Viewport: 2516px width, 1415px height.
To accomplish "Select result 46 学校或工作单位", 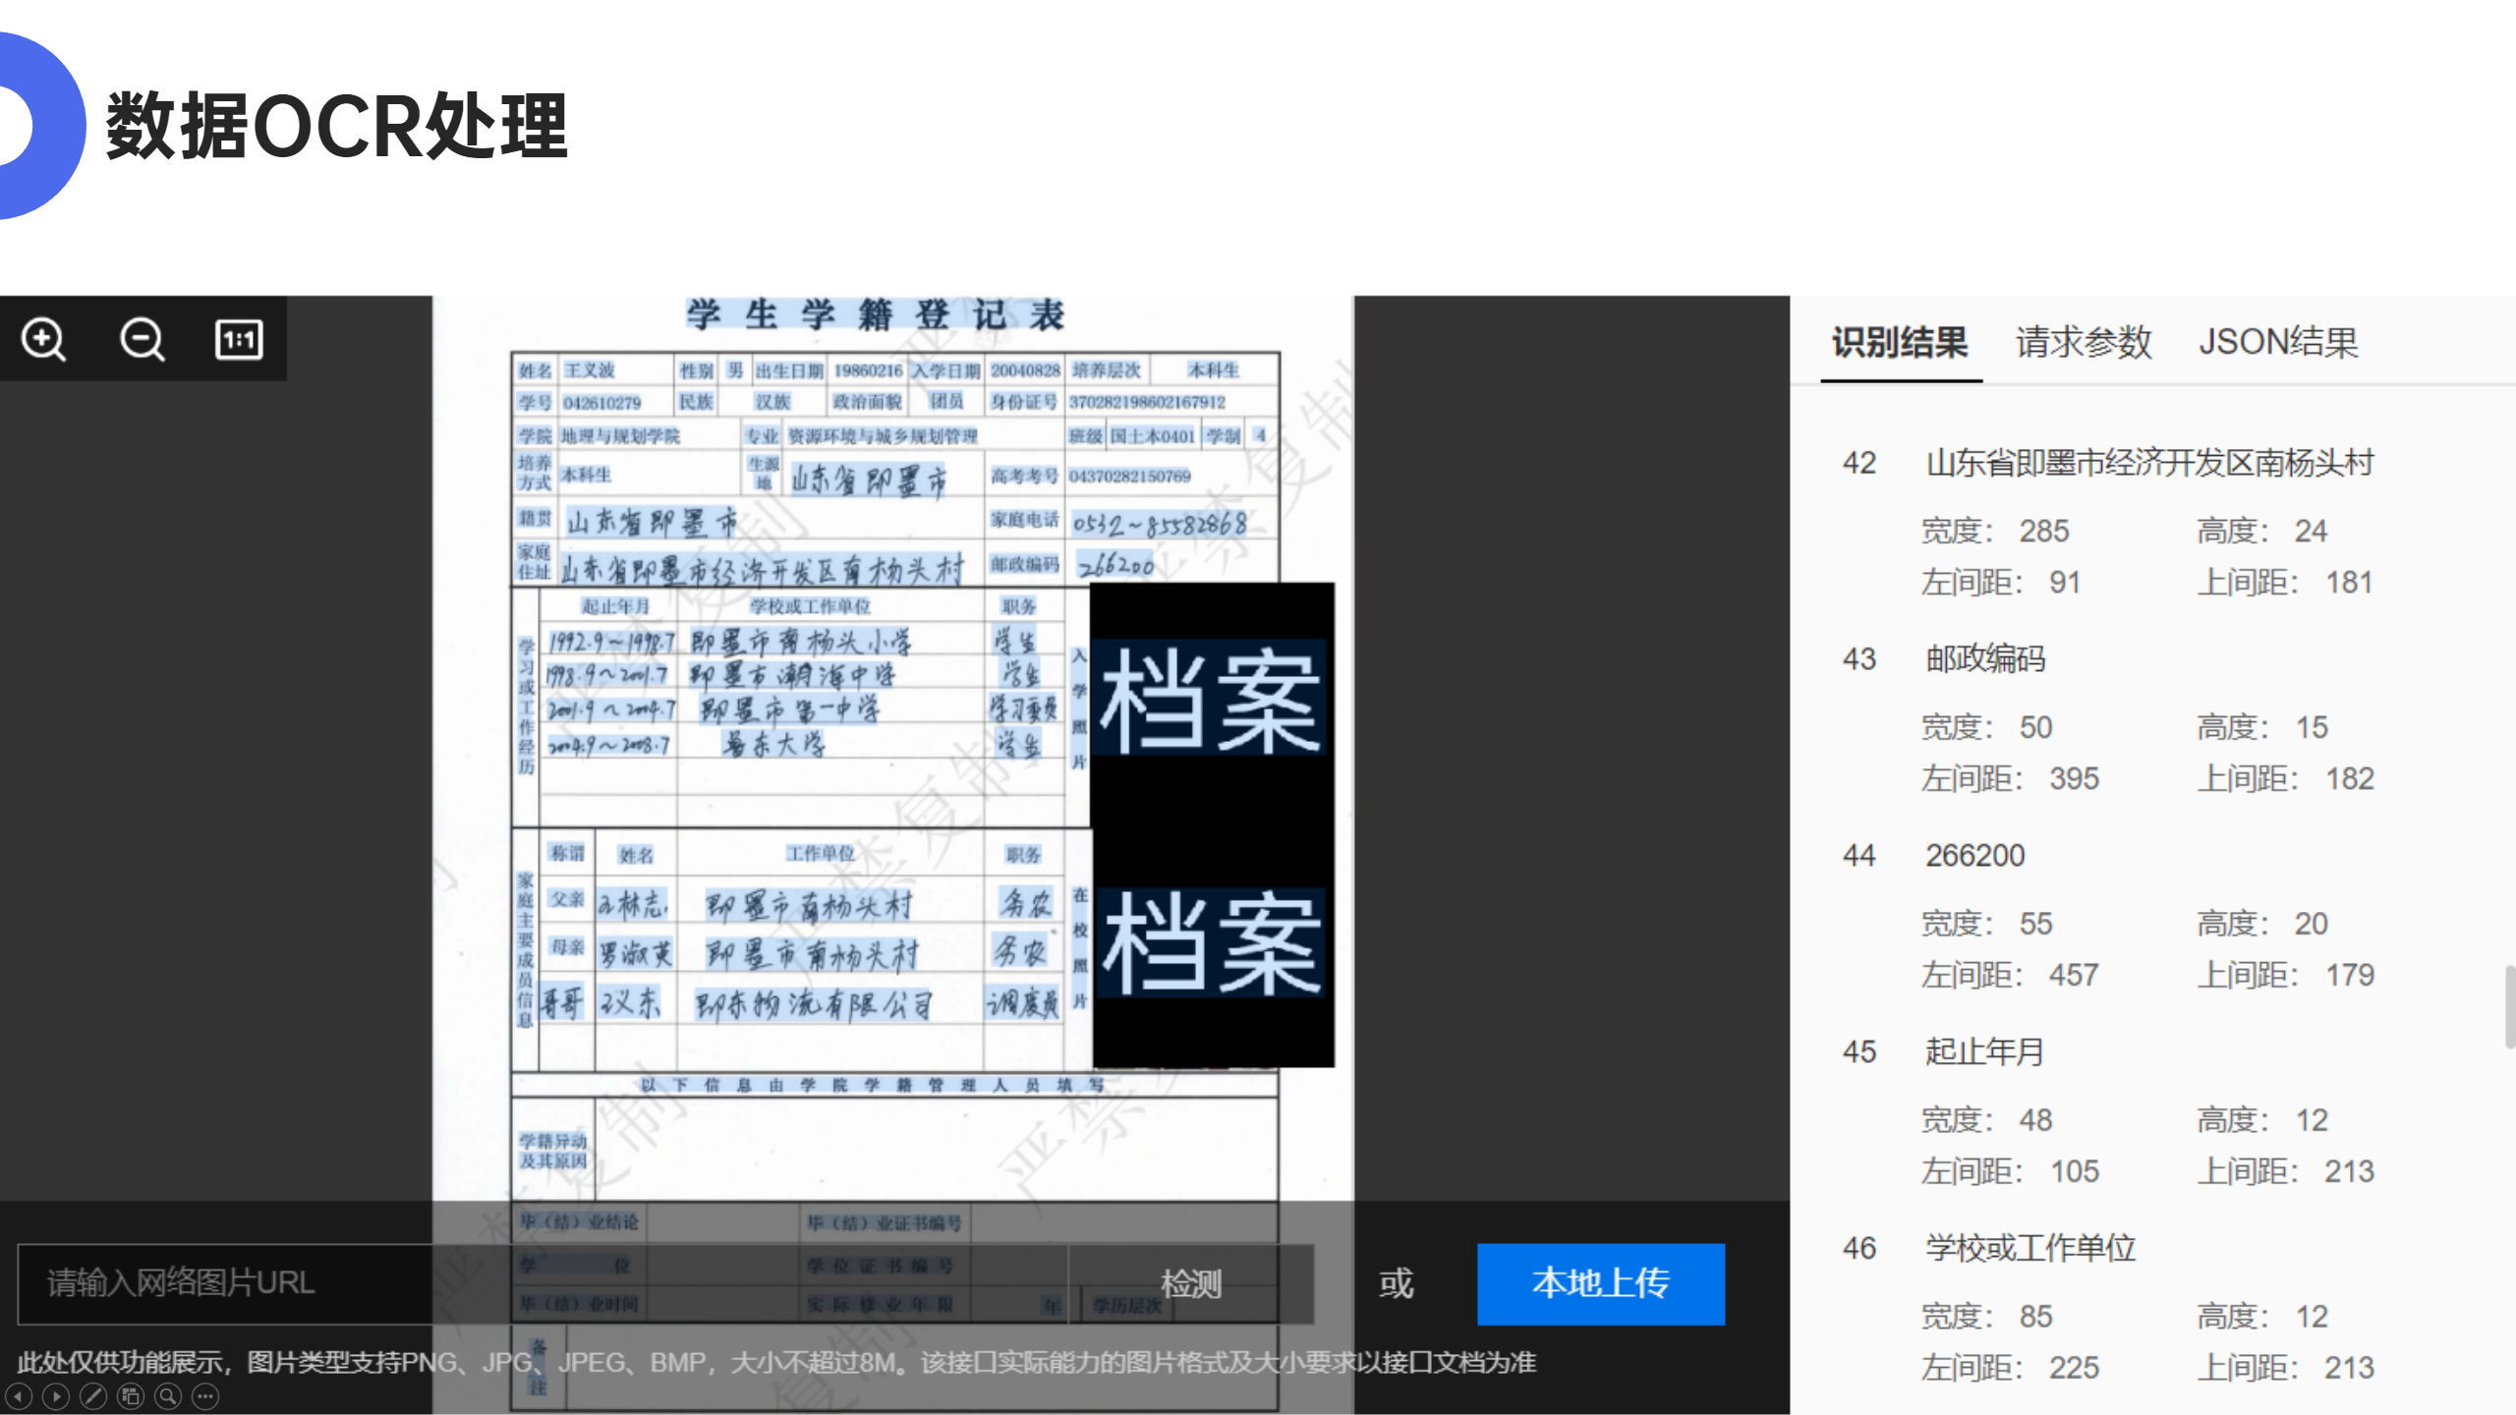I will (2030, 1248).
